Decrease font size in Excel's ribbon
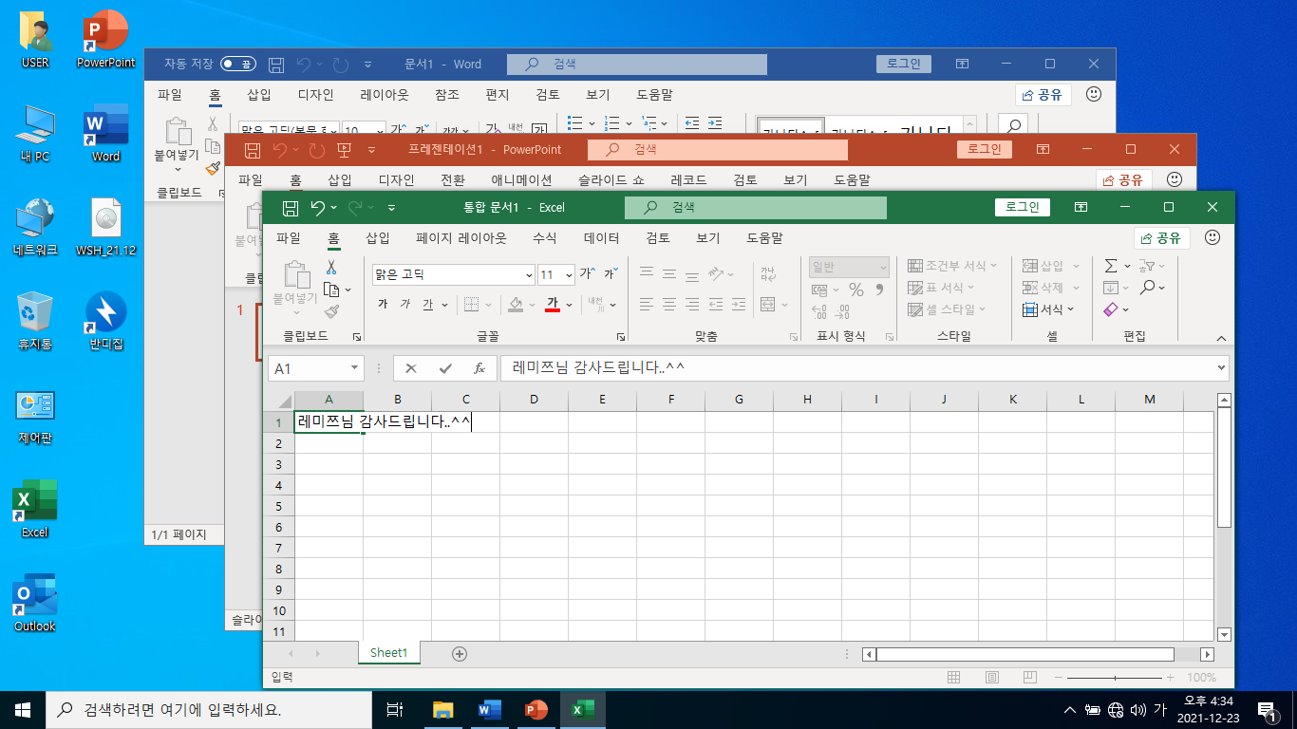Screen dimensions: 1297x729 tap(610, 274)
